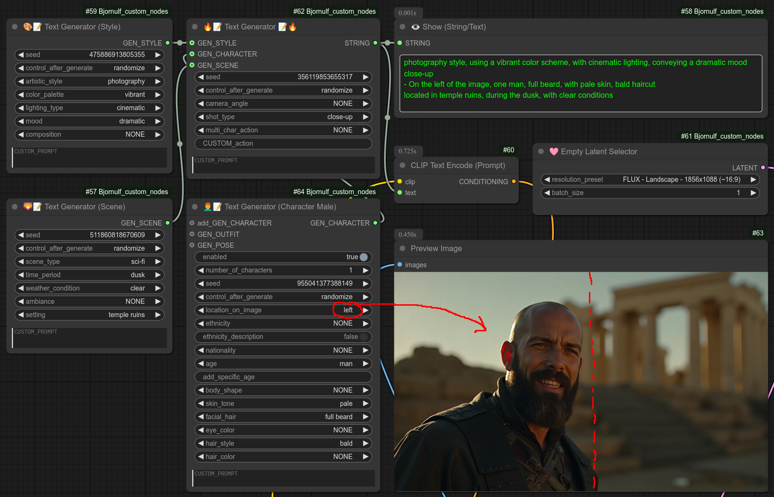Open the artistic_style photography dropdown
The image size is (774, 497).
89,82
